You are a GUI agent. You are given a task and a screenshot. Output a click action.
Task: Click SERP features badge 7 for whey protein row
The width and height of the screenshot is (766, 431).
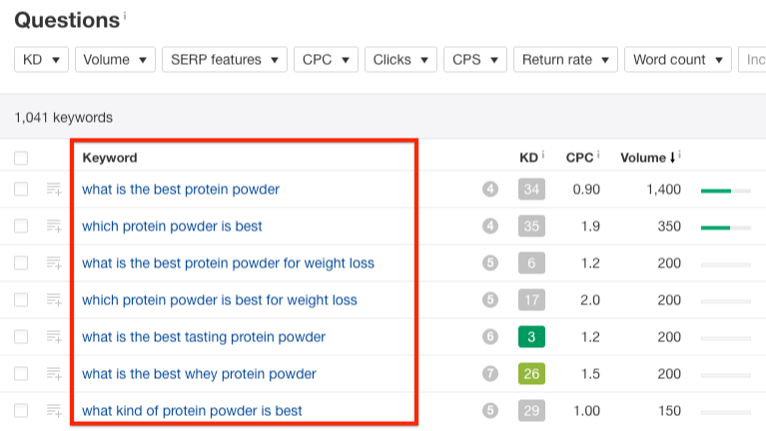click(489, 374)
